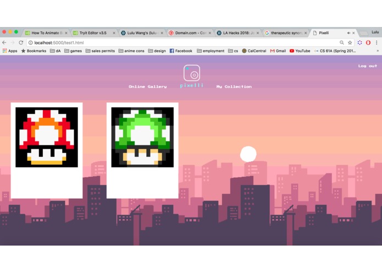The width and height of the screenshot is (382, 272).
Task: Show more bookmarks with the overflow chevron
Action: (x=378, y=51)
